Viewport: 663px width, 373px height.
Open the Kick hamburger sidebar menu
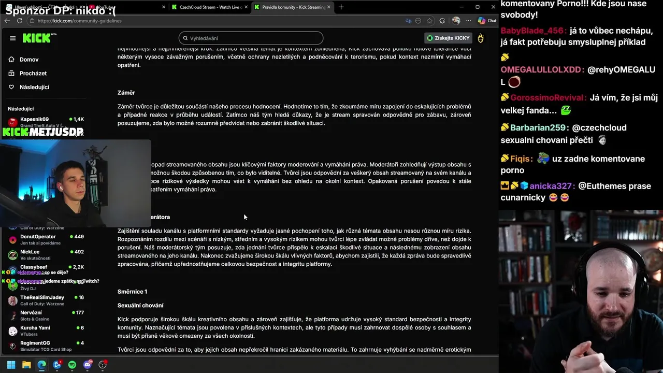pos(12,38)
